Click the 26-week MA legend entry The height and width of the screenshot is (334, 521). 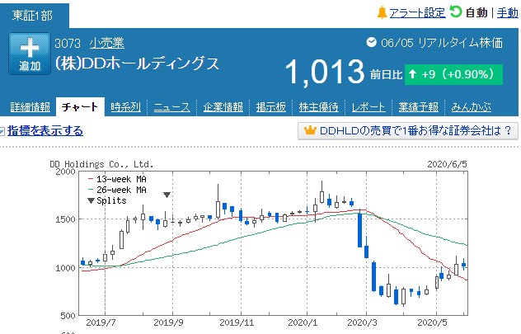point(117,190)
